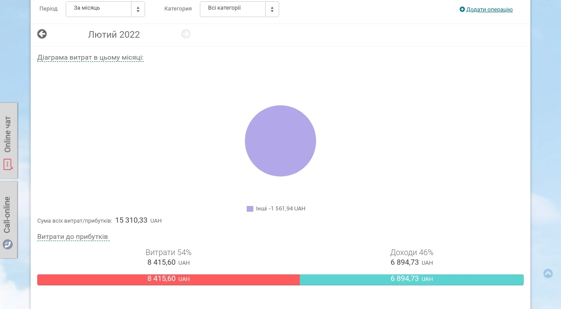The height and width of the screenshot is (309, 561).
Task: Click the Додати операцію link
Action: (x=489, y=9)
